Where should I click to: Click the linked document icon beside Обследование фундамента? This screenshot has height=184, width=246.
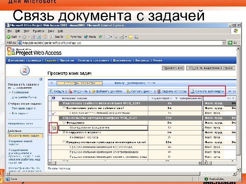[x=54, y=128]
